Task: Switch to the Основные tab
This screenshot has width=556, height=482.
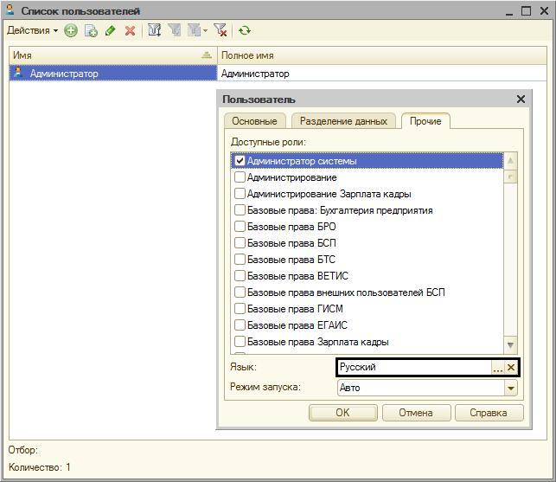Action: 254,121
